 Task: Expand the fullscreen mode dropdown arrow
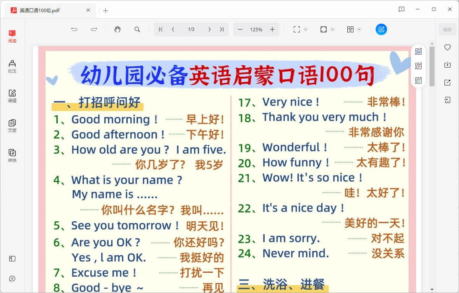pyautogui.click(x=306, y=29)
